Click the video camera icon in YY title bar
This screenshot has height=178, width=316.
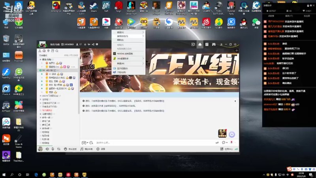[x=193, y=44]
